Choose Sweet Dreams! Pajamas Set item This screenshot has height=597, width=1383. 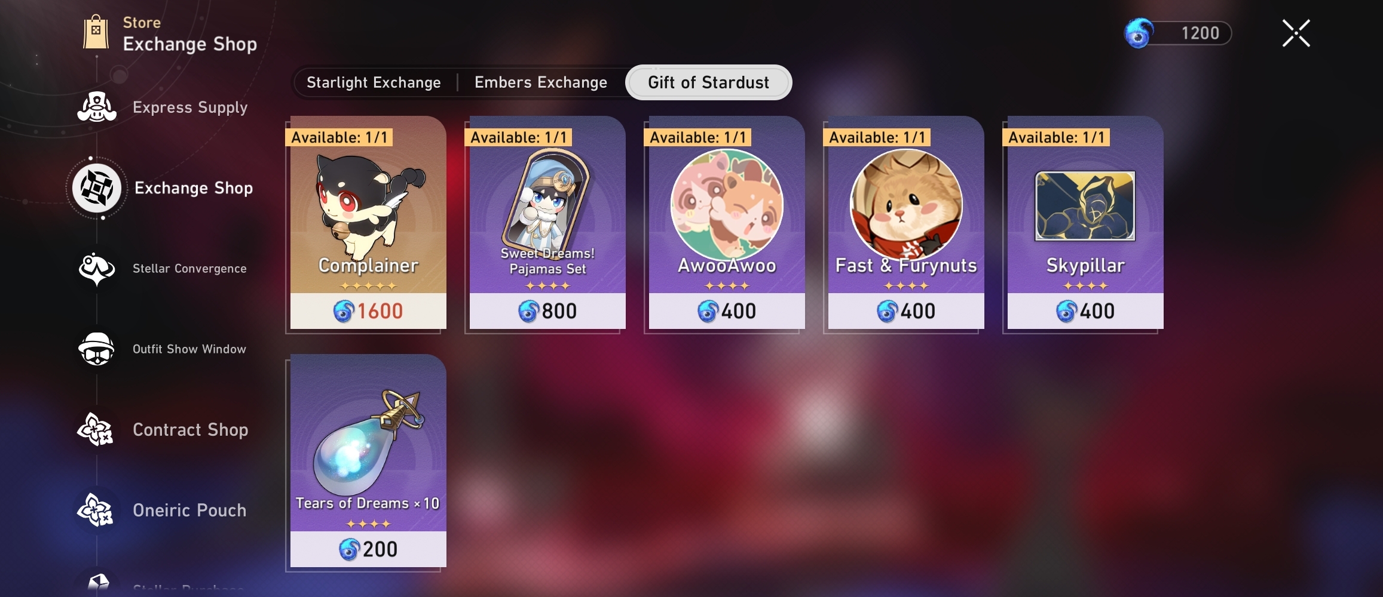(x=547, y=223)
